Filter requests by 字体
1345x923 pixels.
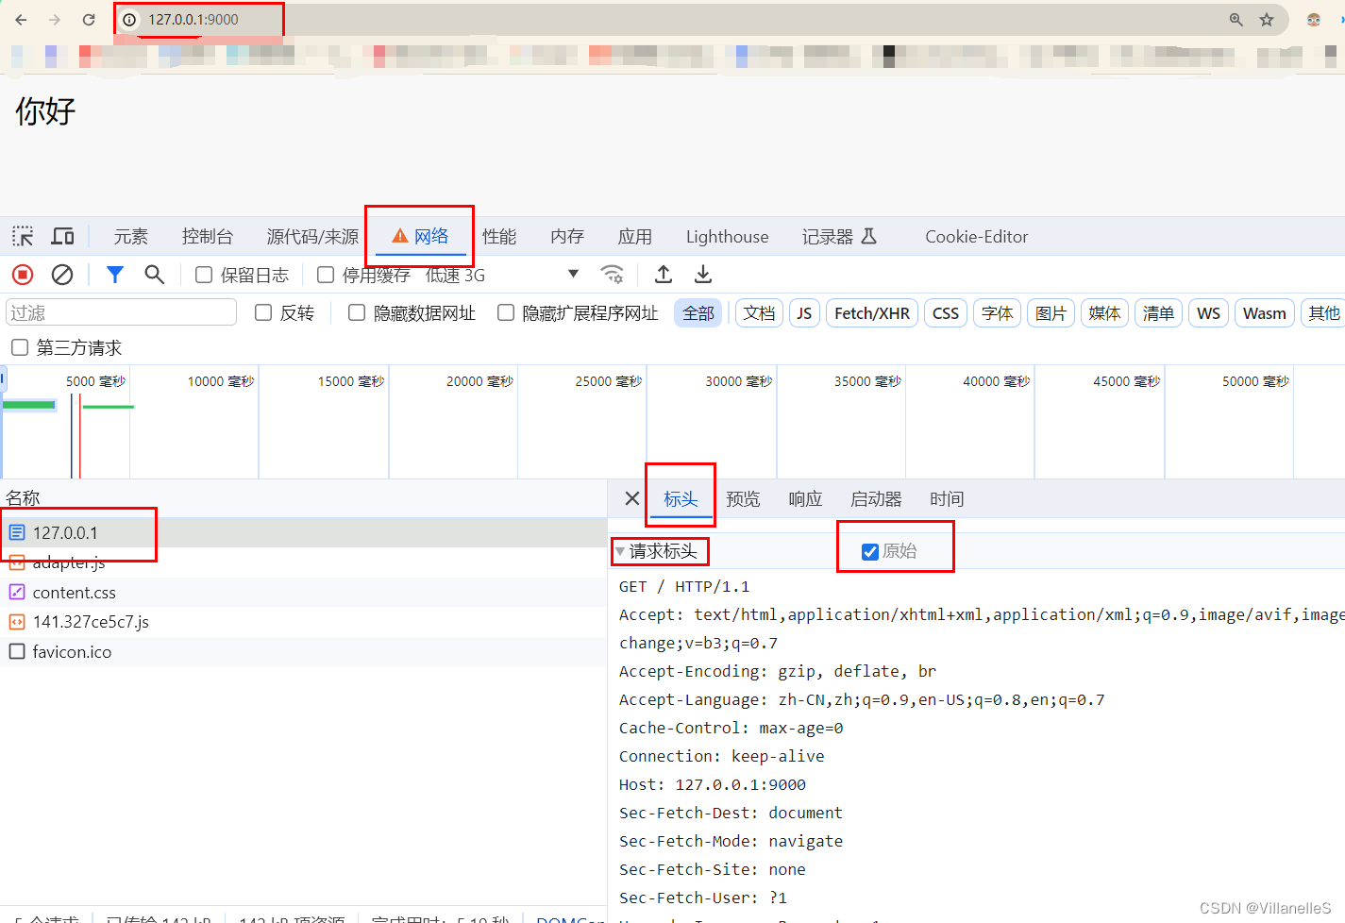click(997, 313)
